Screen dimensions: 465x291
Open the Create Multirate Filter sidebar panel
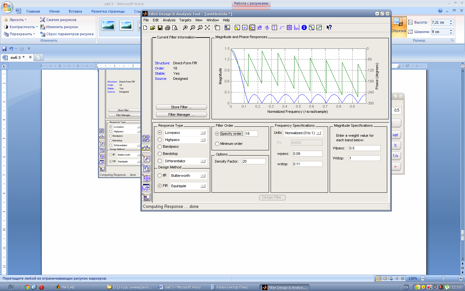(x=146, y=139)
